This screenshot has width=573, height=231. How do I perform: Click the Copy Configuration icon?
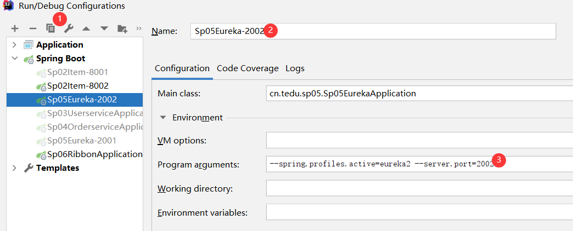pyautogui.click(x=50, y=28)
